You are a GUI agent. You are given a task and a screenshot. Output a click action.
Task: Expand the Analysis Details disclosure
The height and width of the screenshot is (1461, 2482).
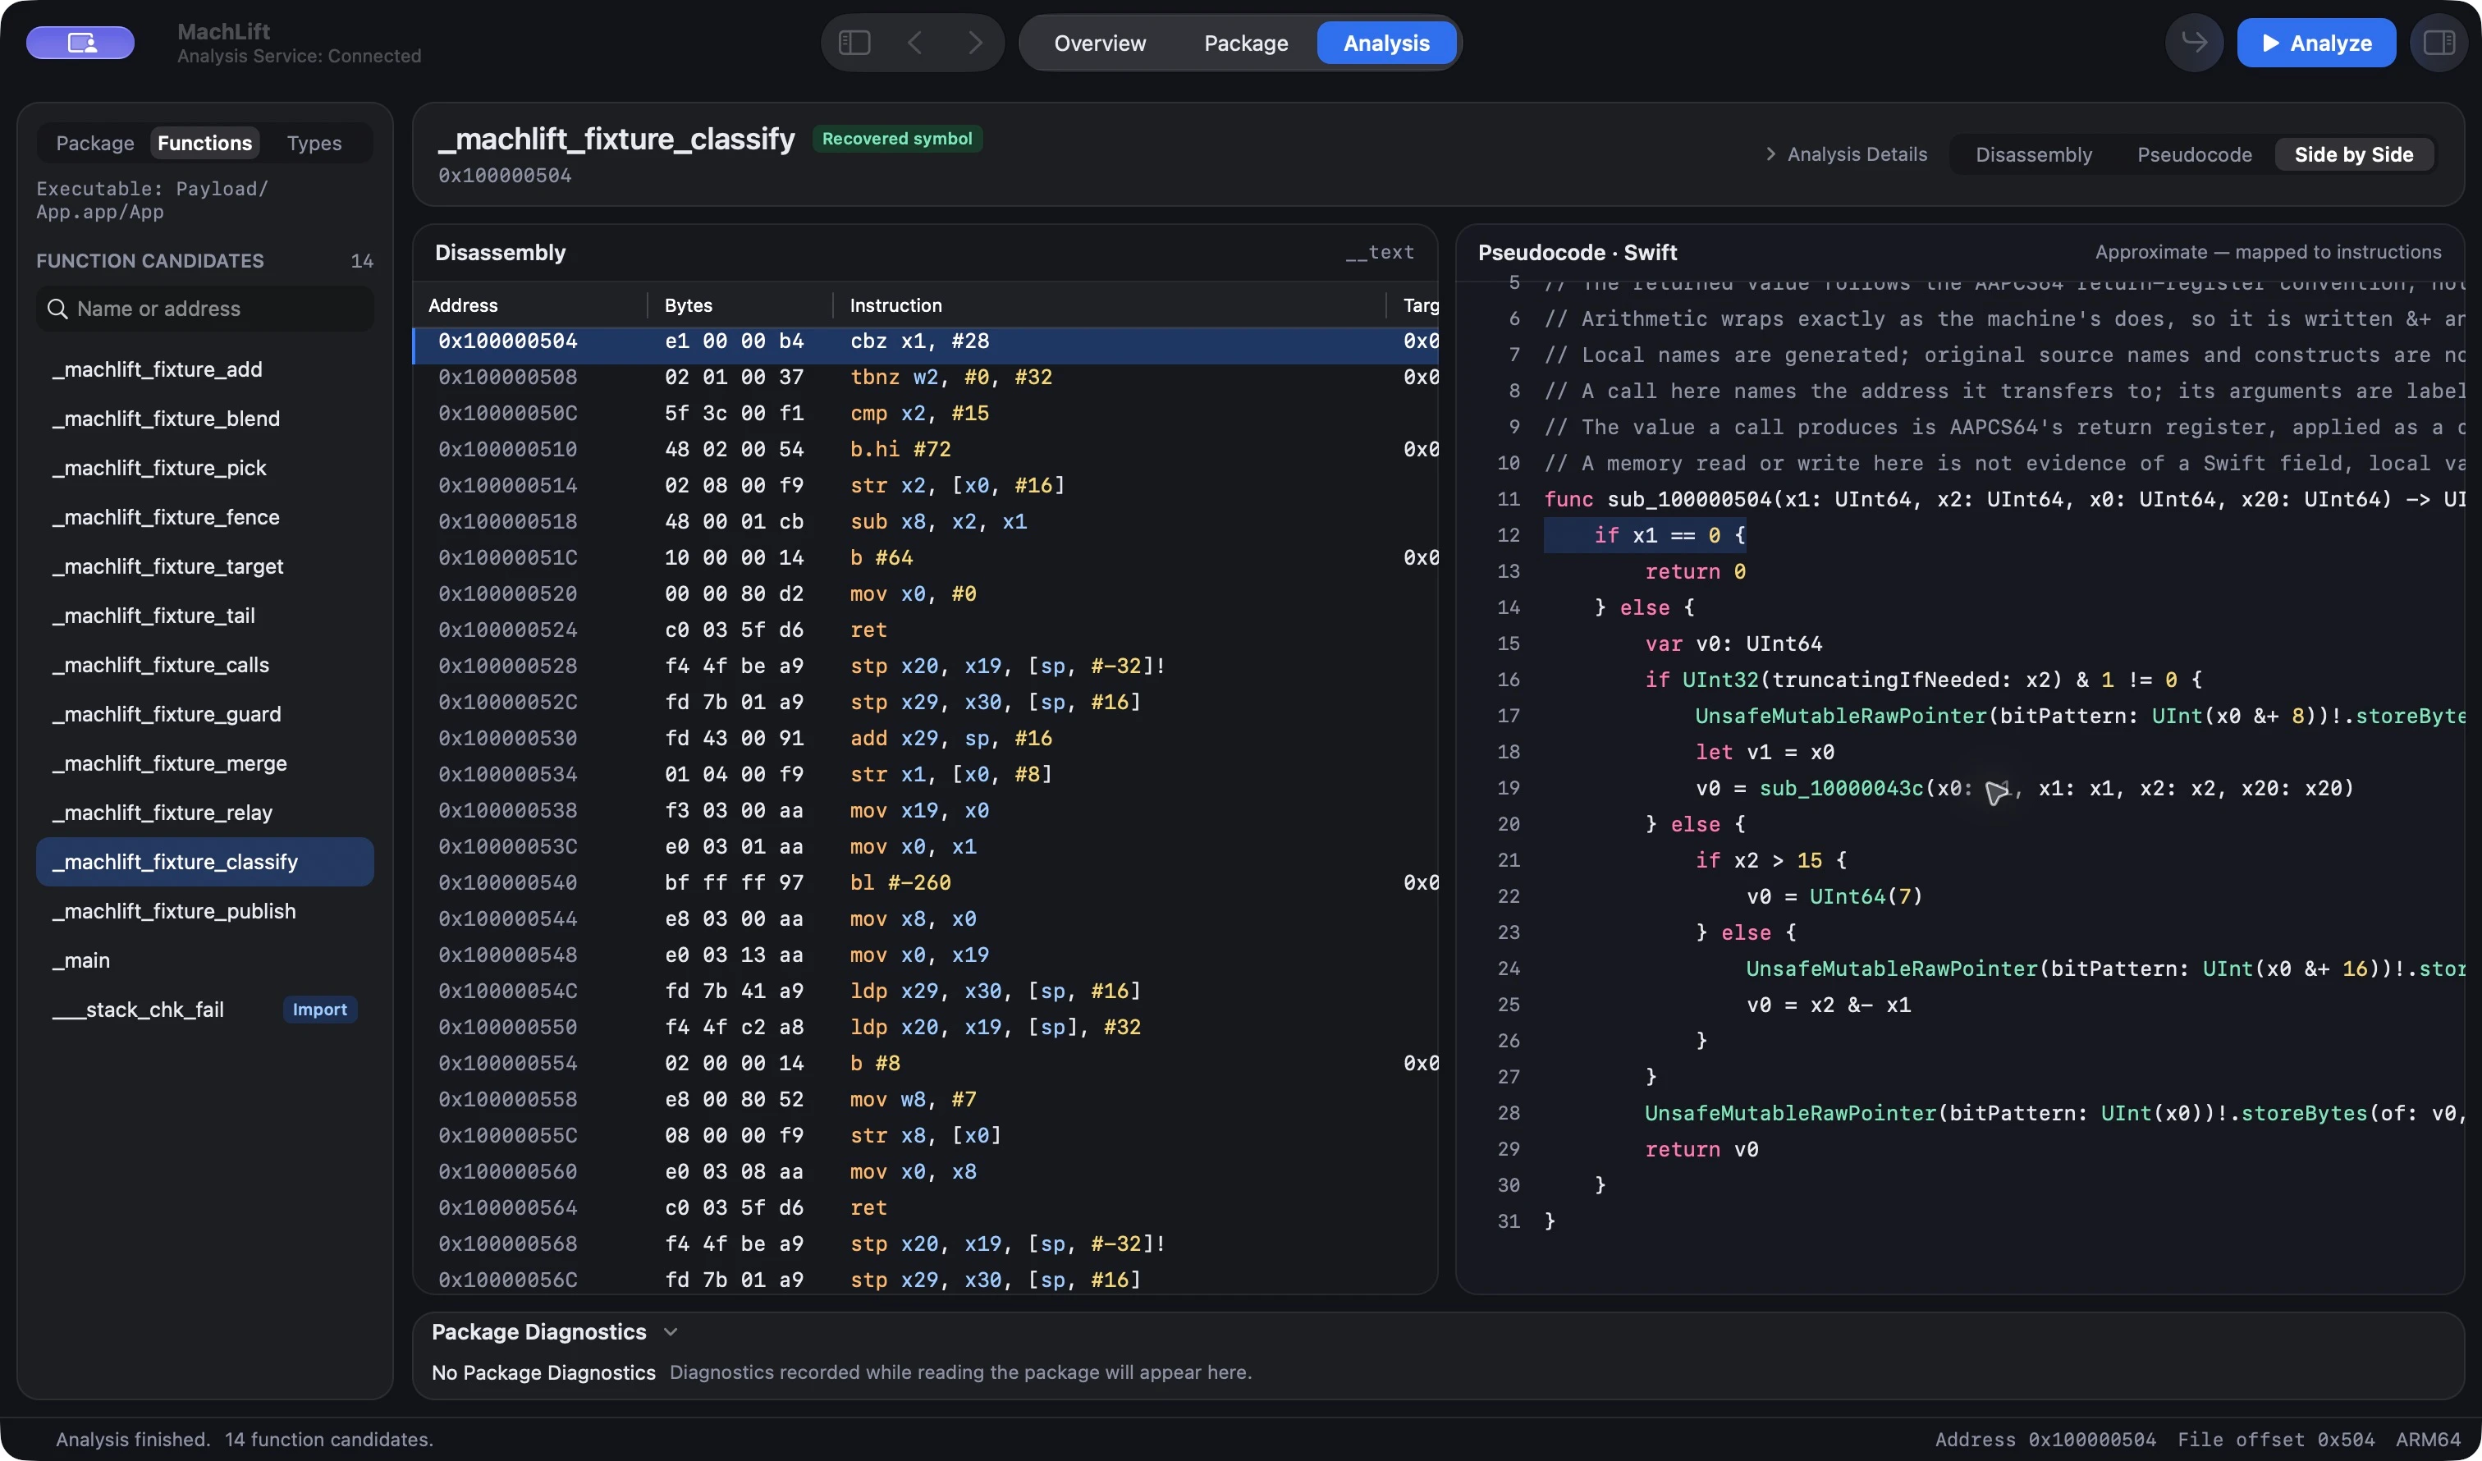[x=1847, y=154]
